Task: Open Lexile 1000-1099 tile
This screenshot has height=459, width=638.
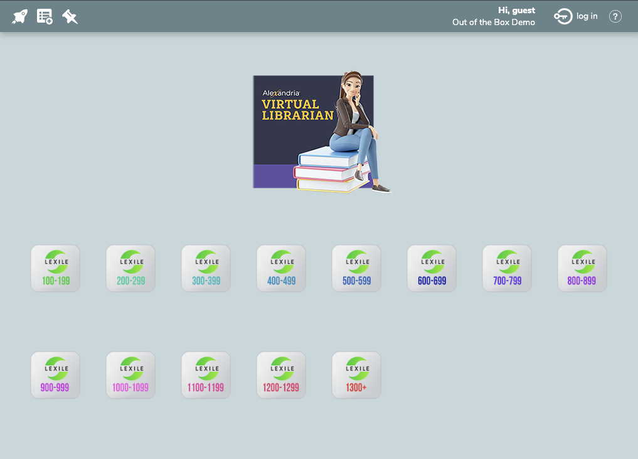Action: point(130,375)
